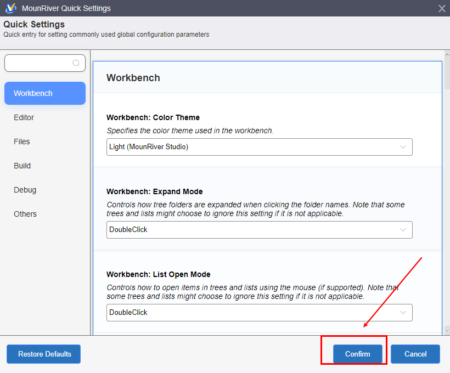Focus the settings search field
450x373 pixels.
45,63
